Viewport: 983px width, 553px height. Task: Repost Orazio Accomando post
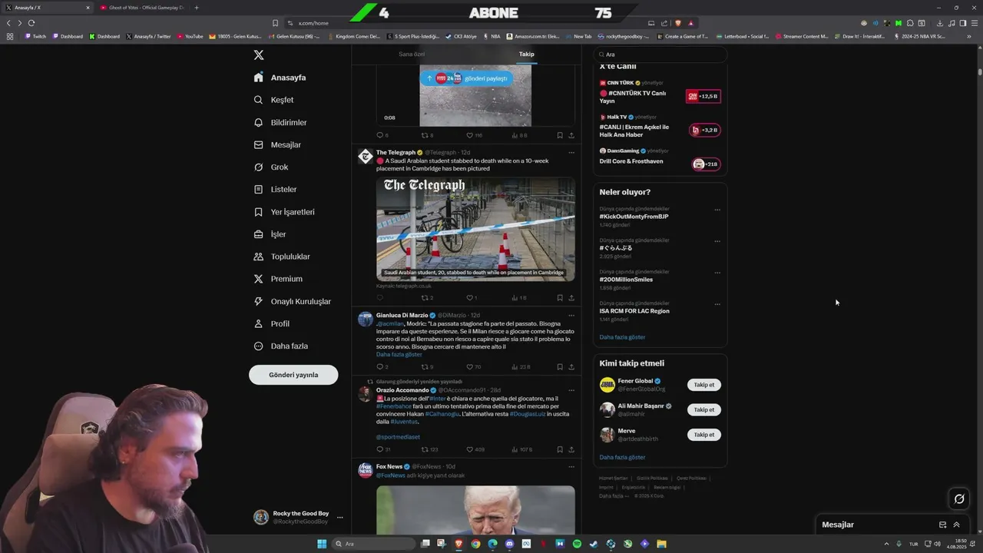(429, 449)
